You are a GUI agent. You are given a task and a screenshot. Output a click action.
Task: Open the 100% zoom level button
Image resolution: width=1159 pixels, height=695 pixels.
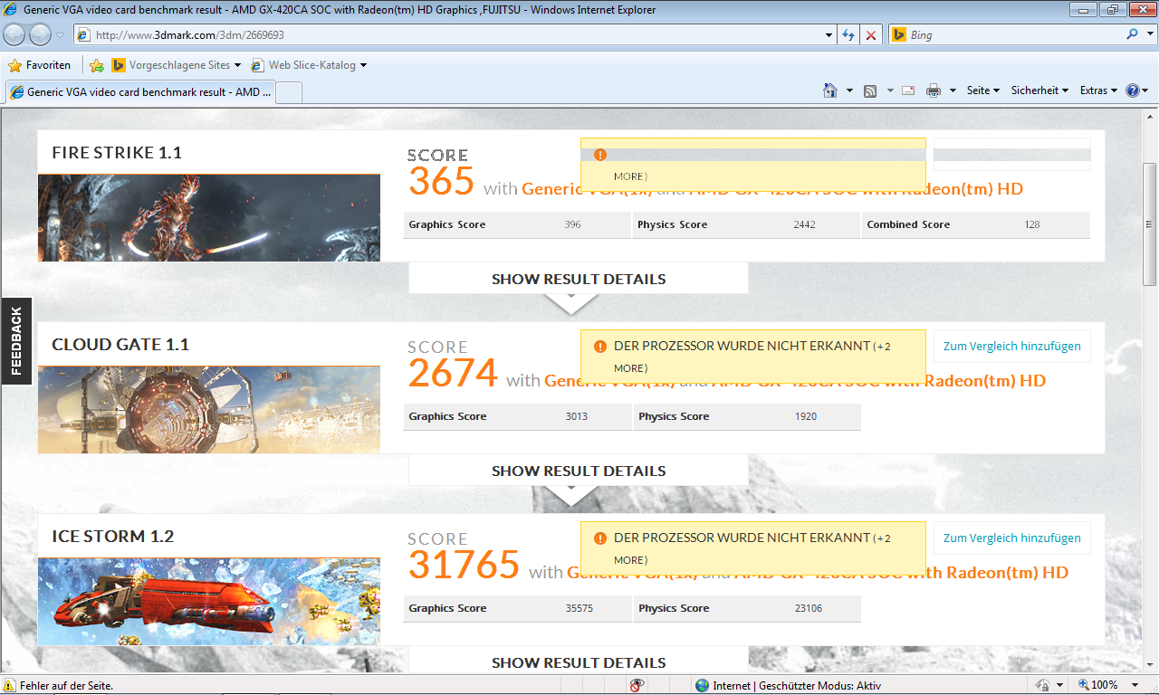1097,685
